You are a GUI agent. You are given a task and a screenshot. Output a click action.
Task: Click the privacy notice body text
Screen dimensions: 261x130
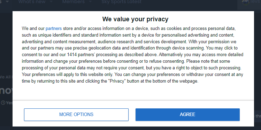click(x=132, y=55)
